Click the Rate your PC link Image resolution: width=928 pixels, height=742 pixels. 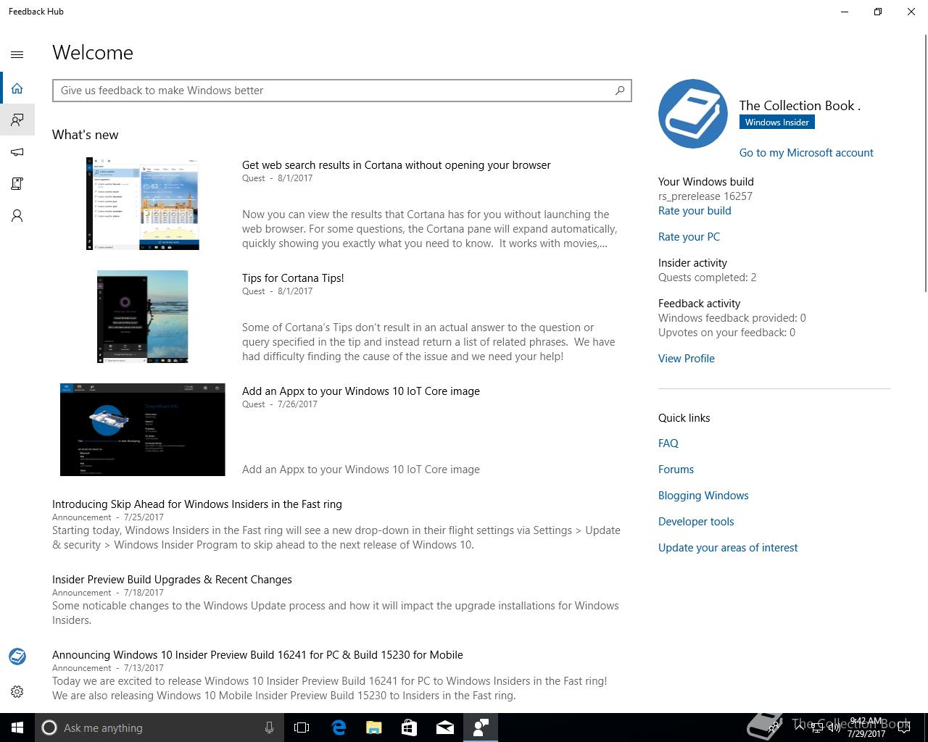point(689,237)
